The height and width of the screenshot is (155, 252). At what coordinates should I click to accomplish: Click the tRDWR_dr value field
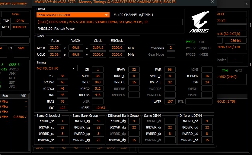pyautogui.click(x=170, y=127)
